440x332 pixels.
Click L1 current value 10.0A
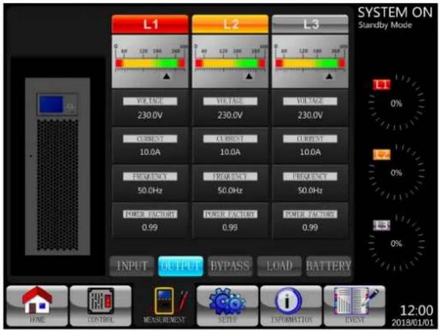coord(150,152)
